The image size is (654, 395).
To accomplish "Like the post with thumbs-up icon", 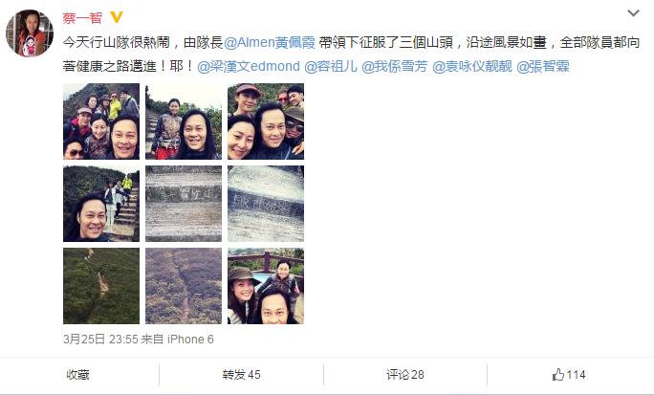I will point(569,375).
